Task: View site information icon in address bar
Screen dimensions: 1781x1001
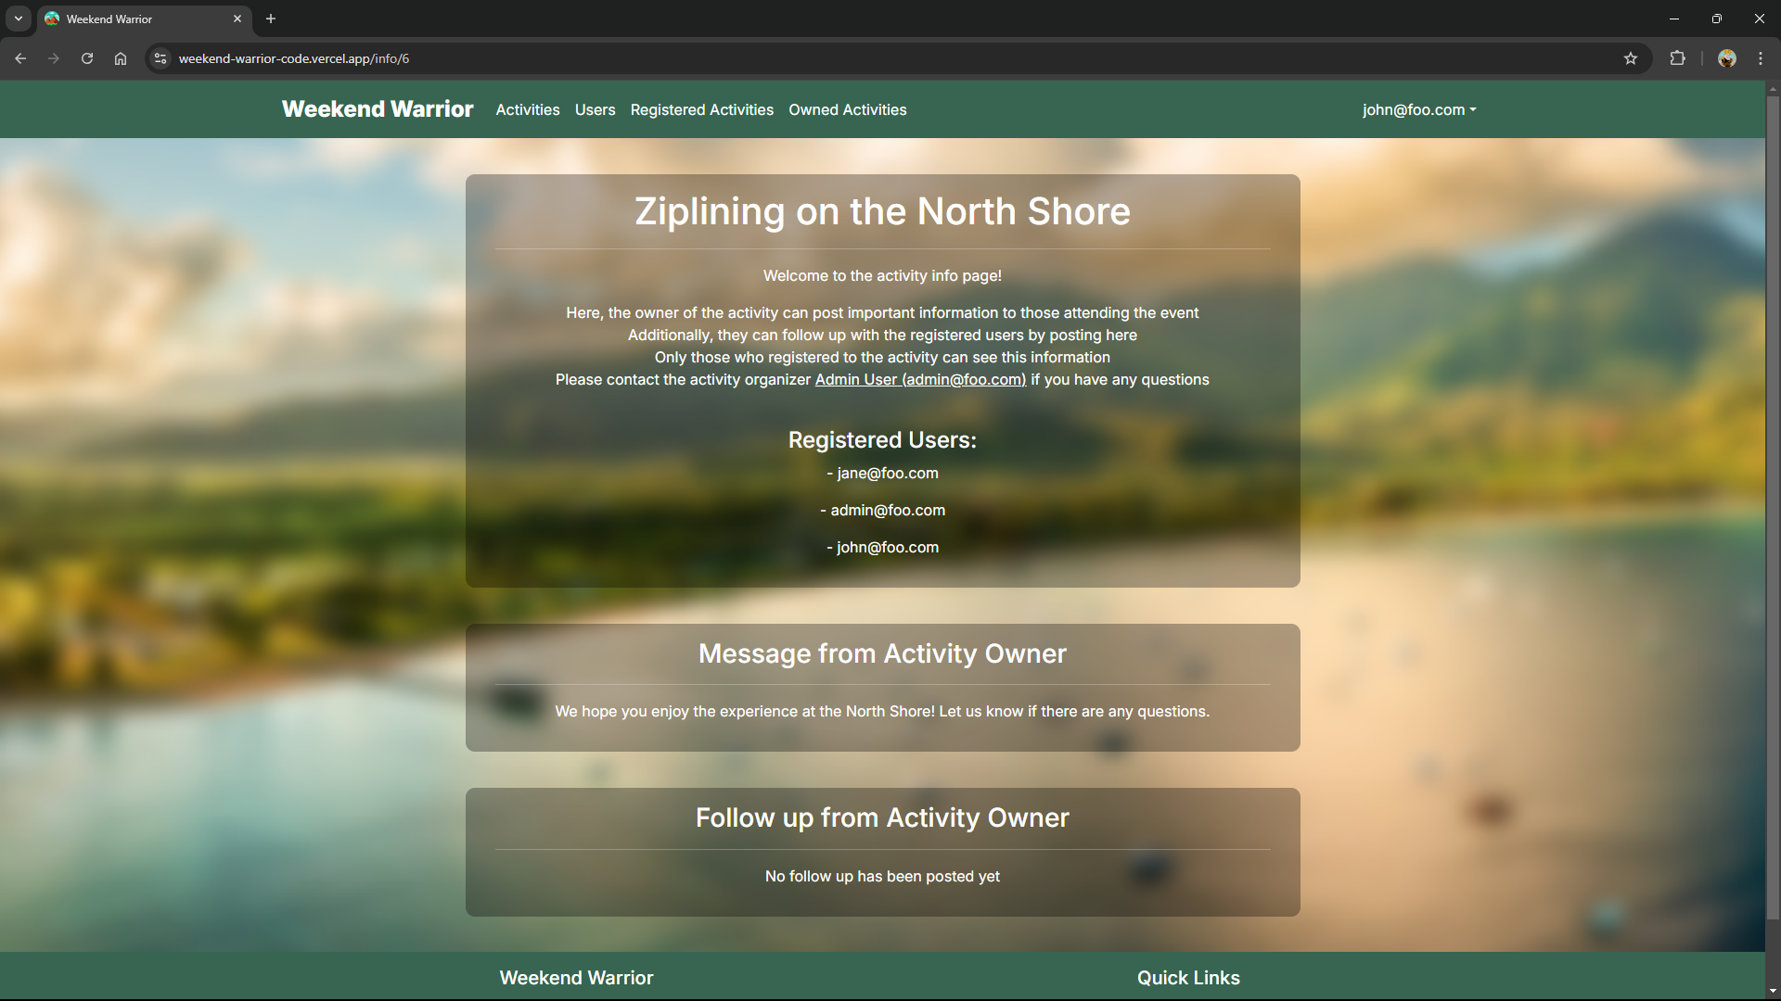Action: tap(160, 58)
